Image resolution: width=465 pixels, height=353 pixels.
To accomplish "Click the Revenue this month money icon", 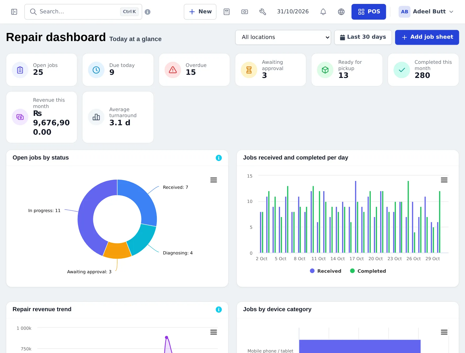I will click(x=20, y=117).
